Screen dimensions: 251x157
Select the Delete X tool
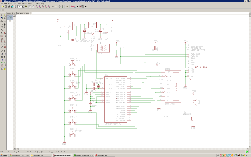(x=2, y=33)
